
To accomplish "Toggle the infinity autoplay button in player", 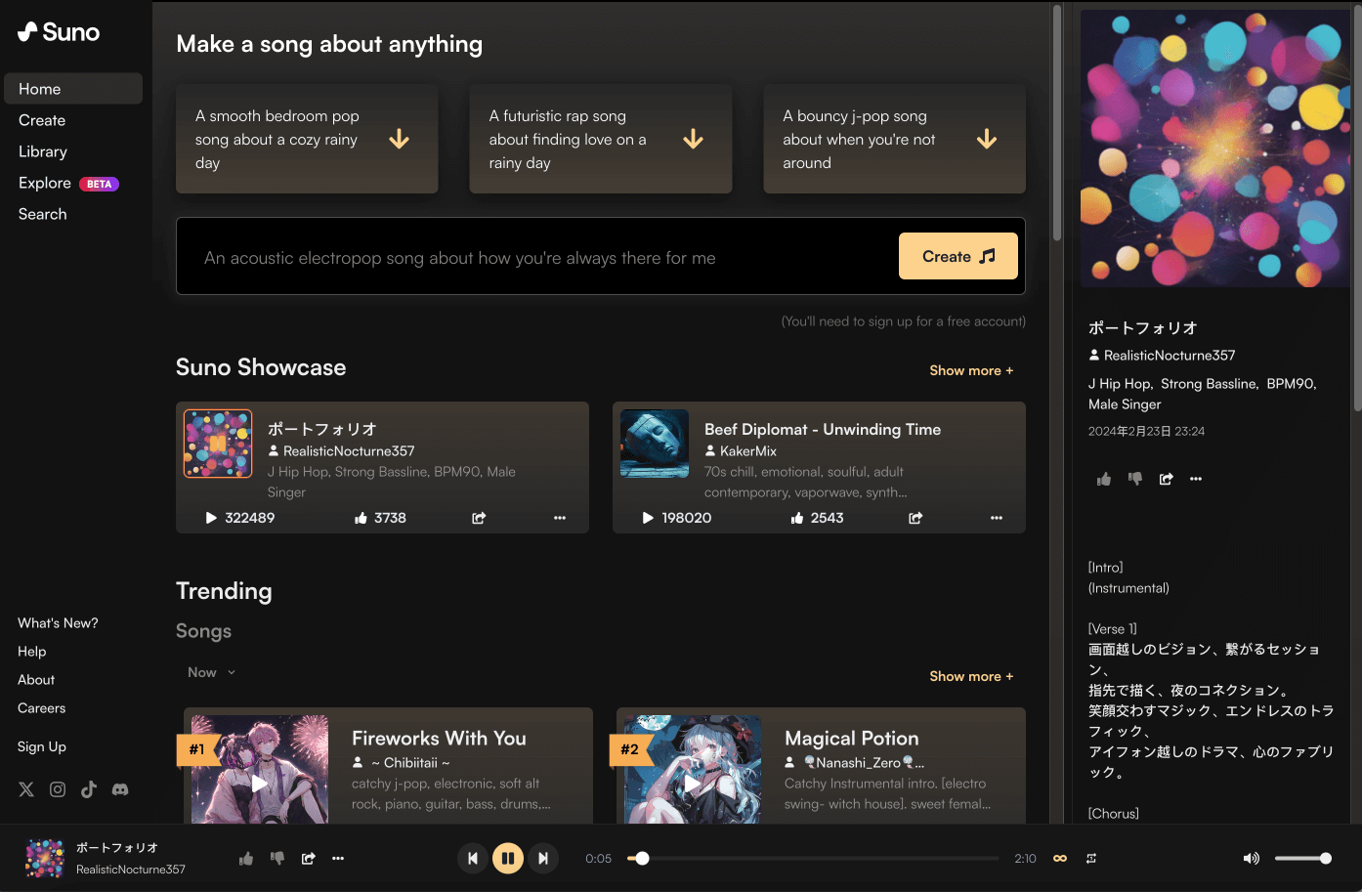I will (x=1060, y=858).
